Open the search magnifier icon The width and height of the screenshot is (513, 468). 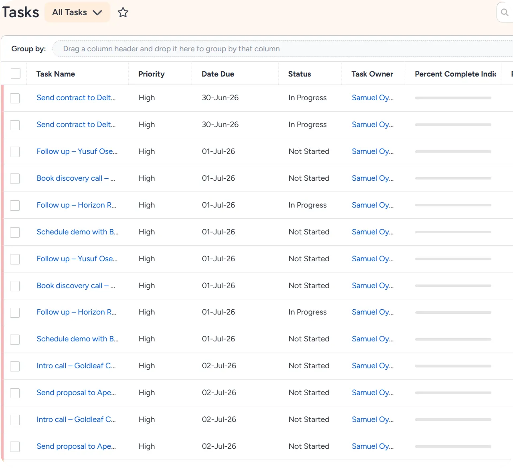pos(505,12)
